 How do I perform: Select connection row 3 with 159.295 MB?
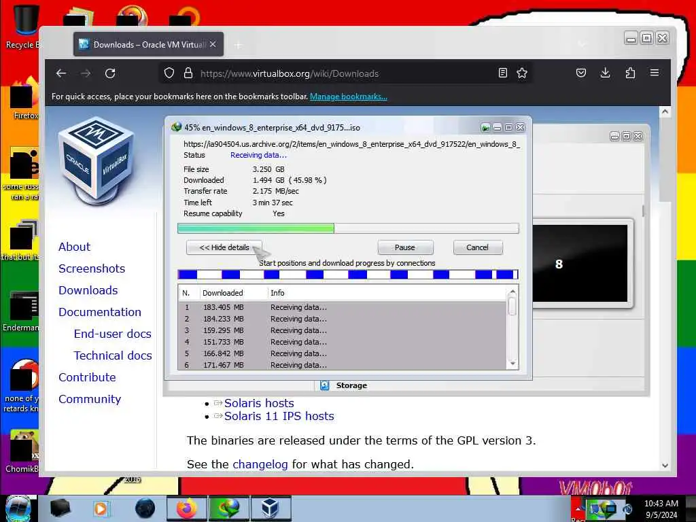[343, 330]
